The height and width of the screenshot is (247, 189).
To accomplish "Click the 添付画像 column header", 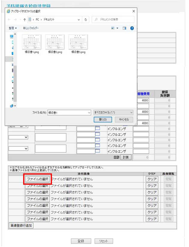I will click(84, 174).
